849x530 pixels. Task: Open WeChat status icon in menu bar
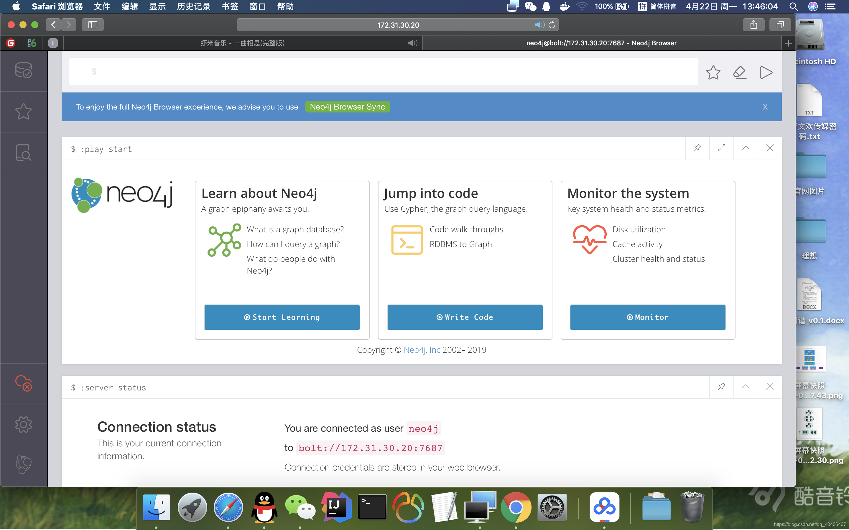click(530, 6)
